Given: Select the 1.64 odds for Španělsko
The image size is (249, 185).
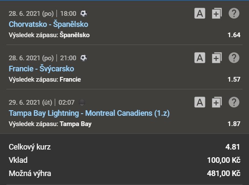Looking at the screenshot, I should click(234, 35).
